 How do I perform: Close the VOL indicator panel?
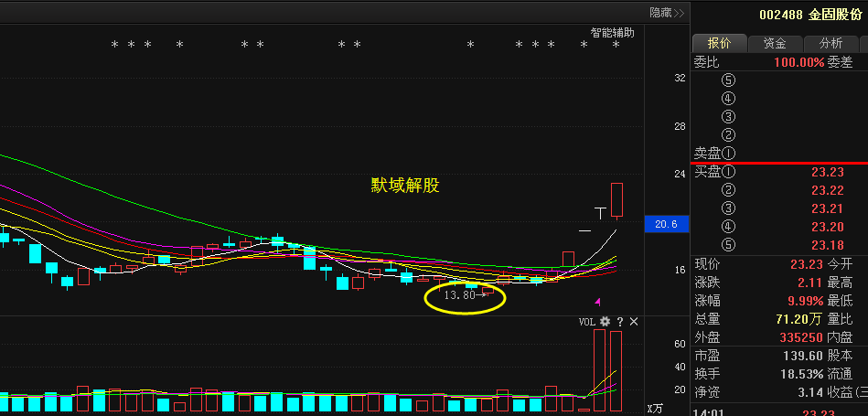pos(635,322)
